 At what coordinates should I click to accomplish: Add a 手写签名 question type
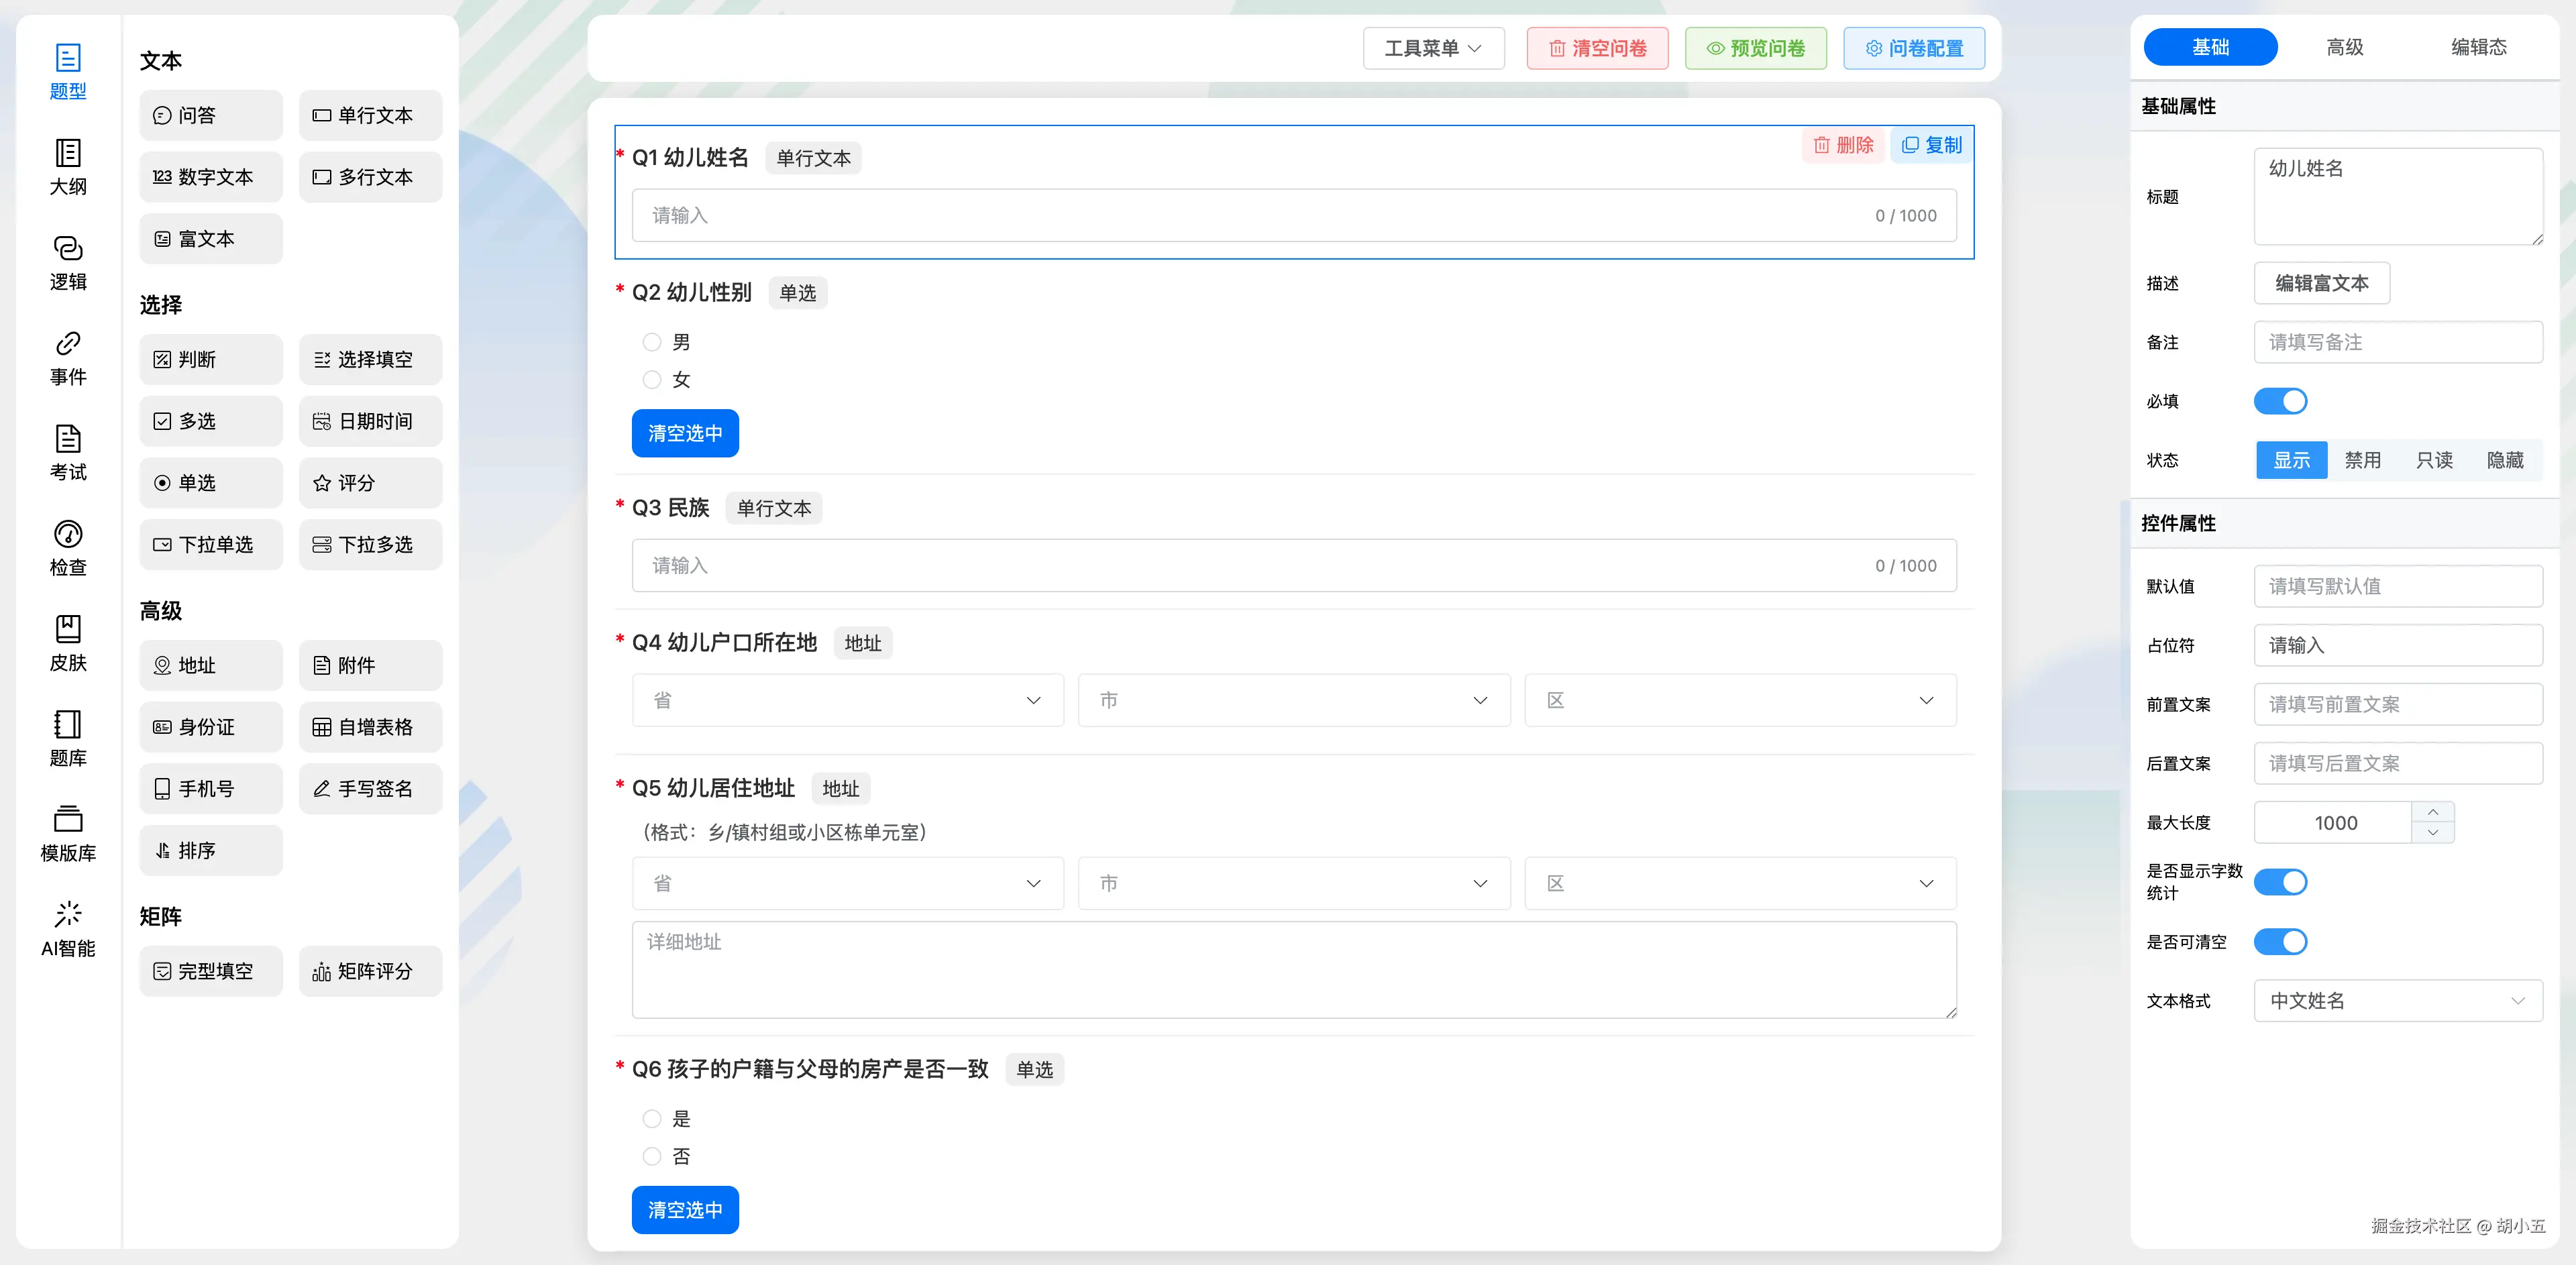[370, 788]
